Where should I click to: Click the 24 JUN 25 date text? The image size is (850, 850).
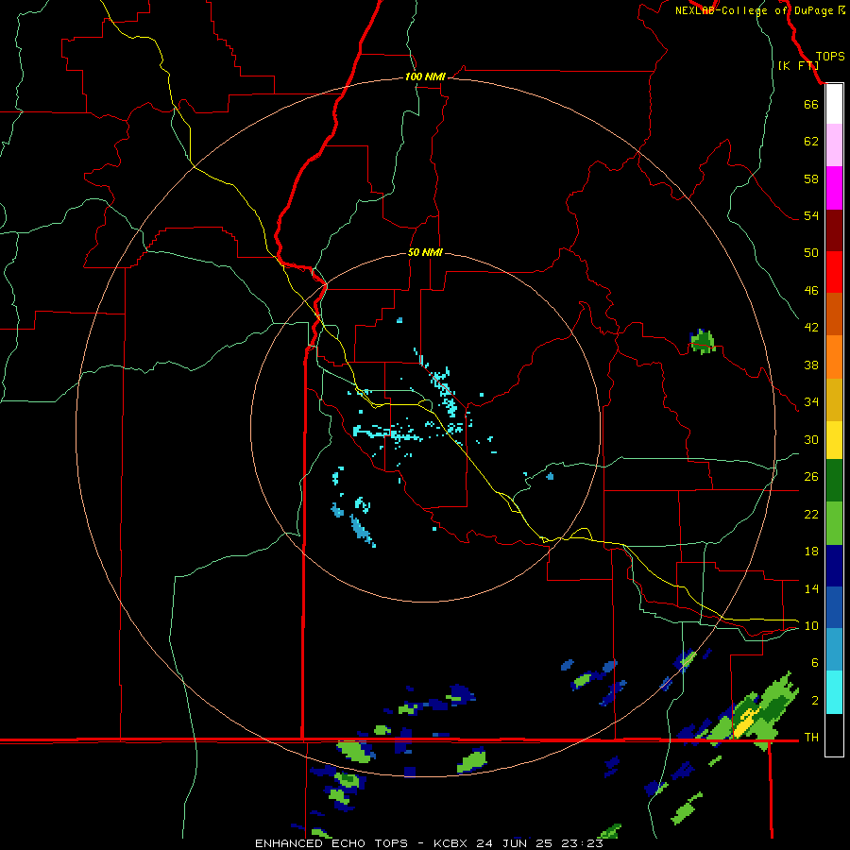(x=514, y=843)
